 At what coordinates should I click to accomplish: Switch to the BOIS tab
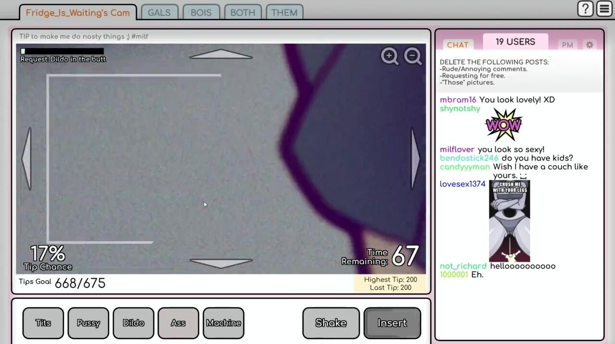pyautogui.click(x=201, y=12)
